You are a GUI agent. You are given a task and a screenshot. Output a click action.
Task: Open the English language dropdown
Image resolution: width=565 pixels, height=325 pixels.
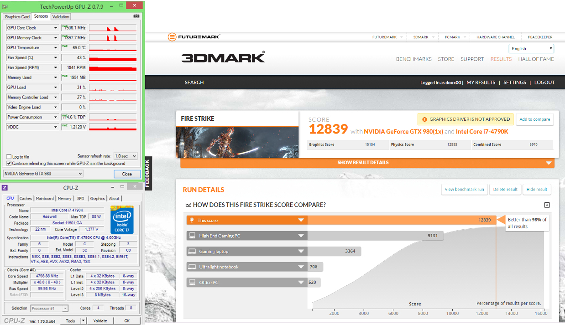click(531, 48)
